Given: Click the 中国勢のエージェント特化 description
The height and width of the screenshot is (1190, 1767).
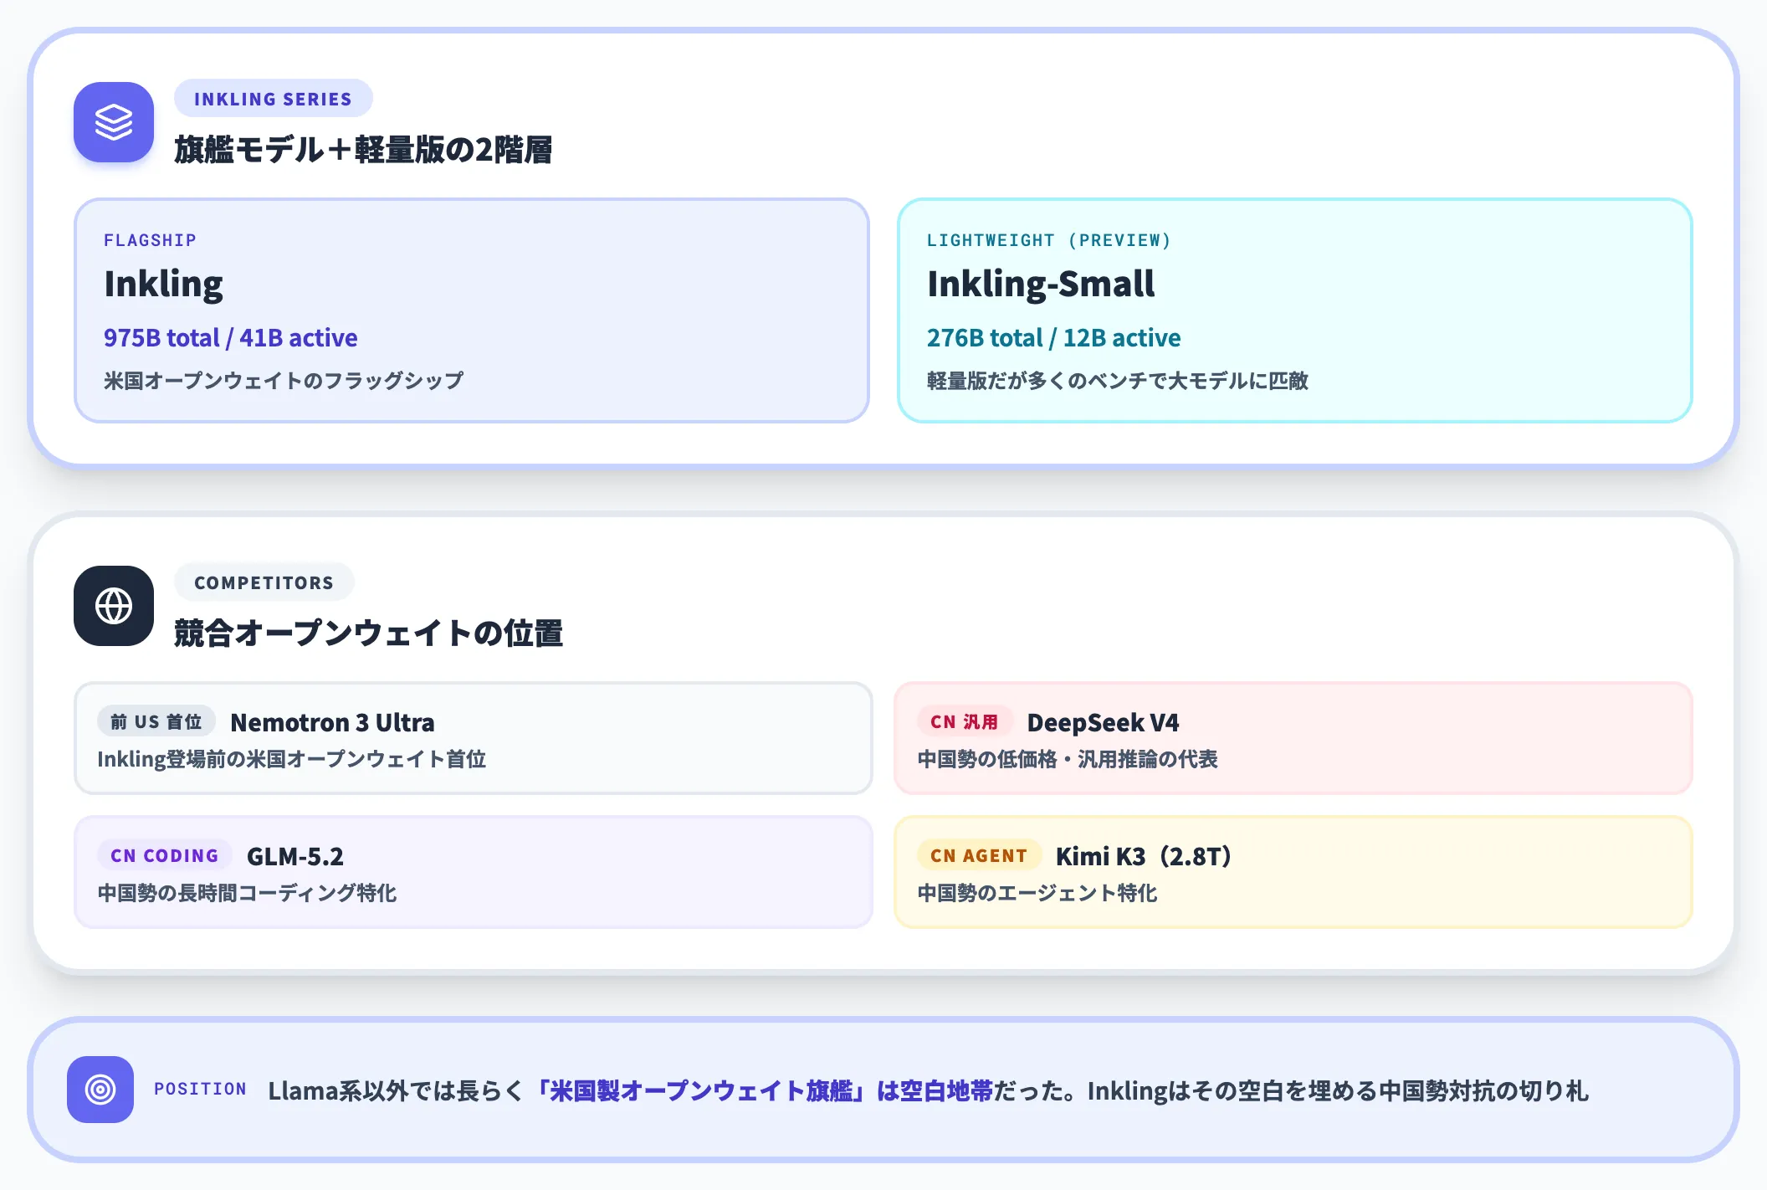Looking at the screenshot, I should (x=1037, y=893).
